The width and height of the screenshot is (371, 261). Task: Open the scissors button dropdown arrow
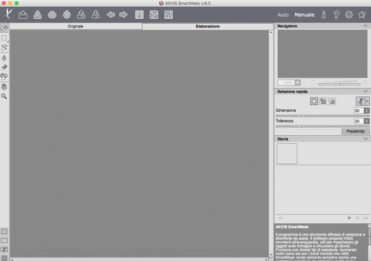coord(367,101)
